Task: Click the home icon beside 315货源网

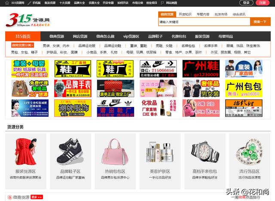Action: tap(7, 3)
